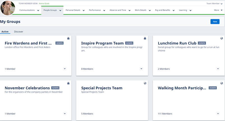Screen dimensions: 225x121
Task: Click the lock icon on November Celebrations card
Action: pyautogui.click(x=68, y=83)
